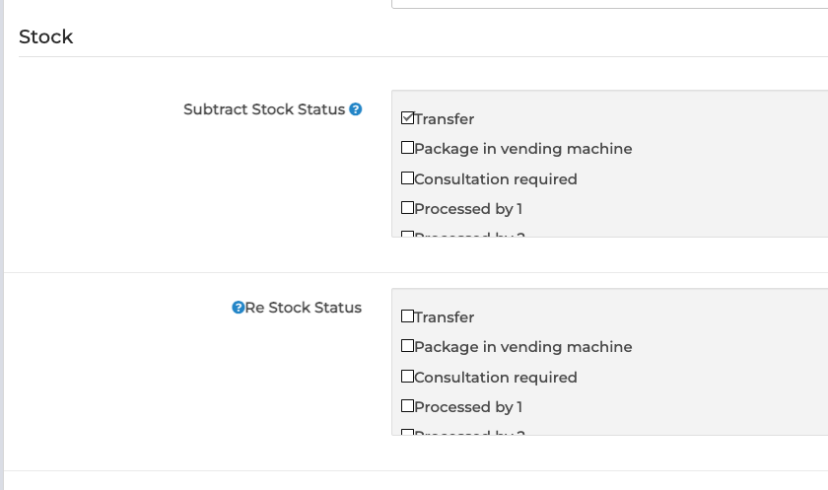The image size is (828, 490).
Task: Focus the input field above Stock section
Action: click(609, 4)
